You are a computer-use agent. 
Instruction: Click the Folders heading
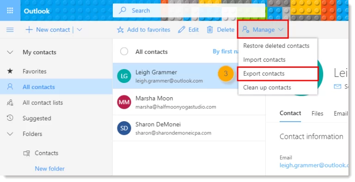32,134
